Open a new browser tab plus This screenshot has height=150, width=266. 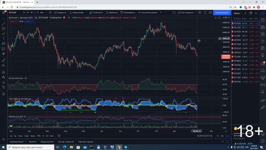[37, 2]
